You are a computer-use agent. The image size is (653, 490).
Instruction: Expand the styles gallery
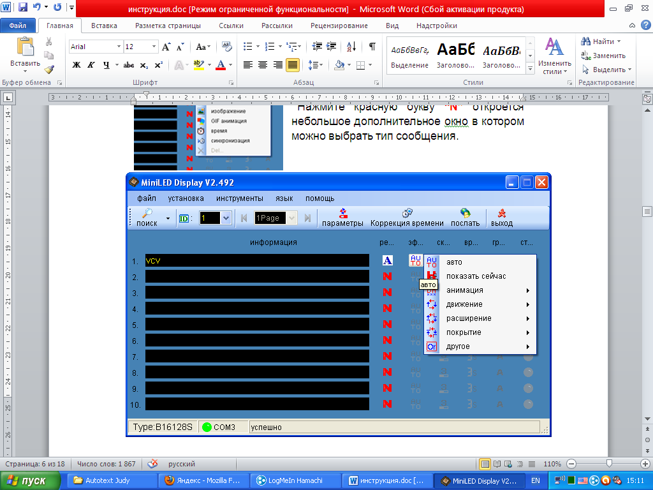[530, 69]
